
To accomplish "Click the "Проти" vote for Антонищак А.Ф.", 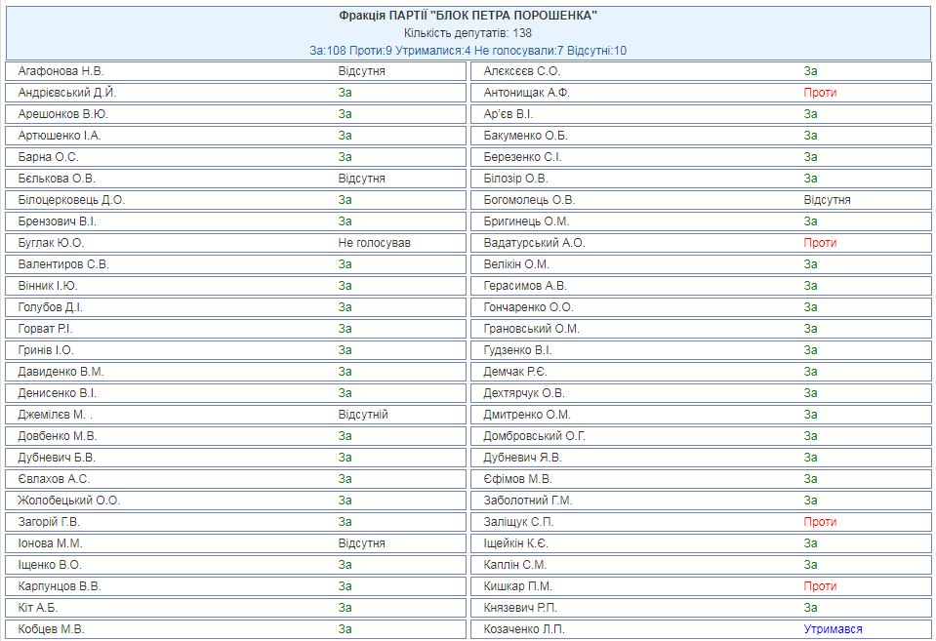I will pyautogui.click(x=820, y=93).
